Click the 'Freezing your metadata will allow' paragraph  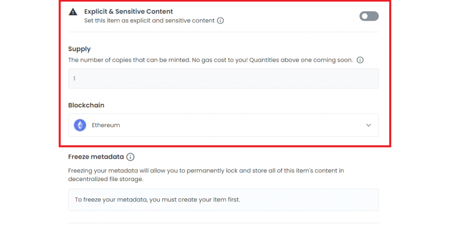pyautogui.click(x=206, y=174)
